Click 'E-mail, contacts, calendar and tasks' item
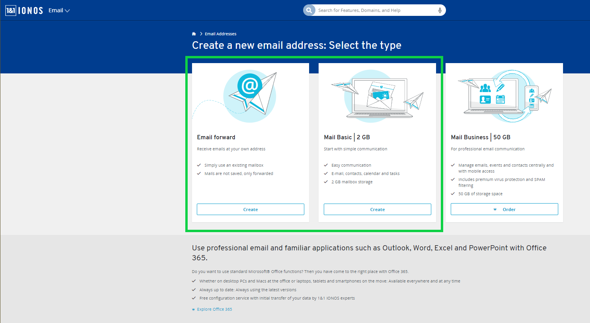The height and width of the screenshot is (323, 590). point(365,174)
